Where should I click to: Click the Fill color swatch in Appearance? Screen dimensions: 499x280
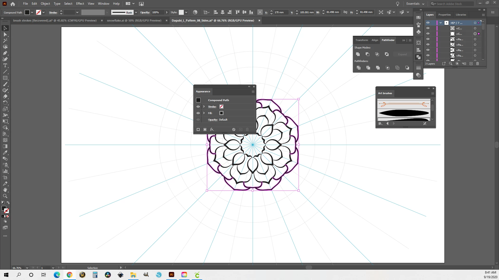(x=221, y=113)
